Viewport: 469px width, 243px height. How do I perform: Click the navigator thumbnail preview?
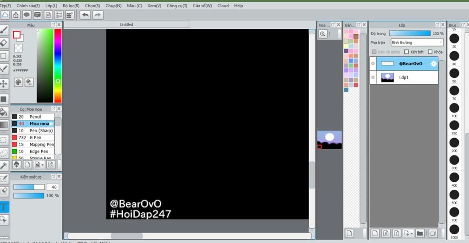(329, 140)
